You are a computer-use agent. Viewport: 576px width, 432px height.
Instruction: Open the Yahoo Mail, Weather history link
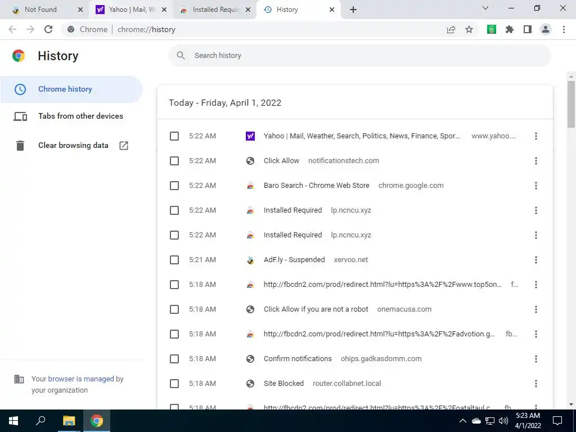pyautogui.click(x=362, y=136)
